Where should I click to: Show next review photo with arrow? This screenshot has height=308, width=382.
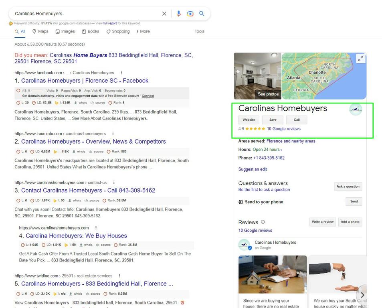tap(362, 295)
